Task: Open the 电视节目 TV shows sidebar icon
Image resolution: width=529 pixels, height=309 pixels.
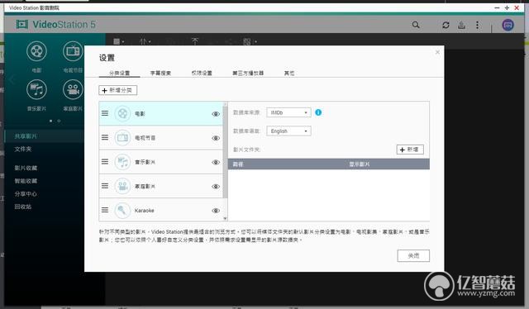Action: [73, 51]
